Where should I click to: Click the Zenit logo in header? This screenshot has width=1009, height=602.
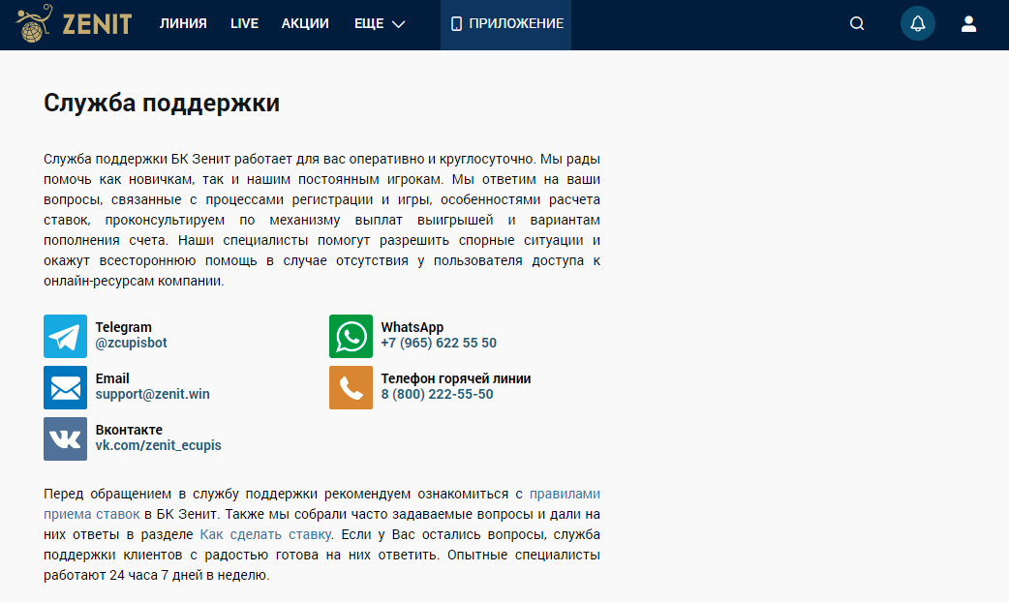coord(74,23)
